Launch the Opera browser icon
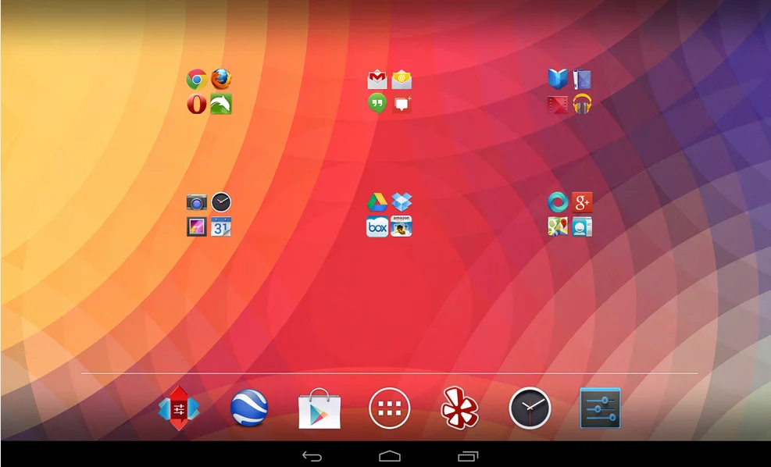Screen dimensions: 771x467 tap(196, 104)
